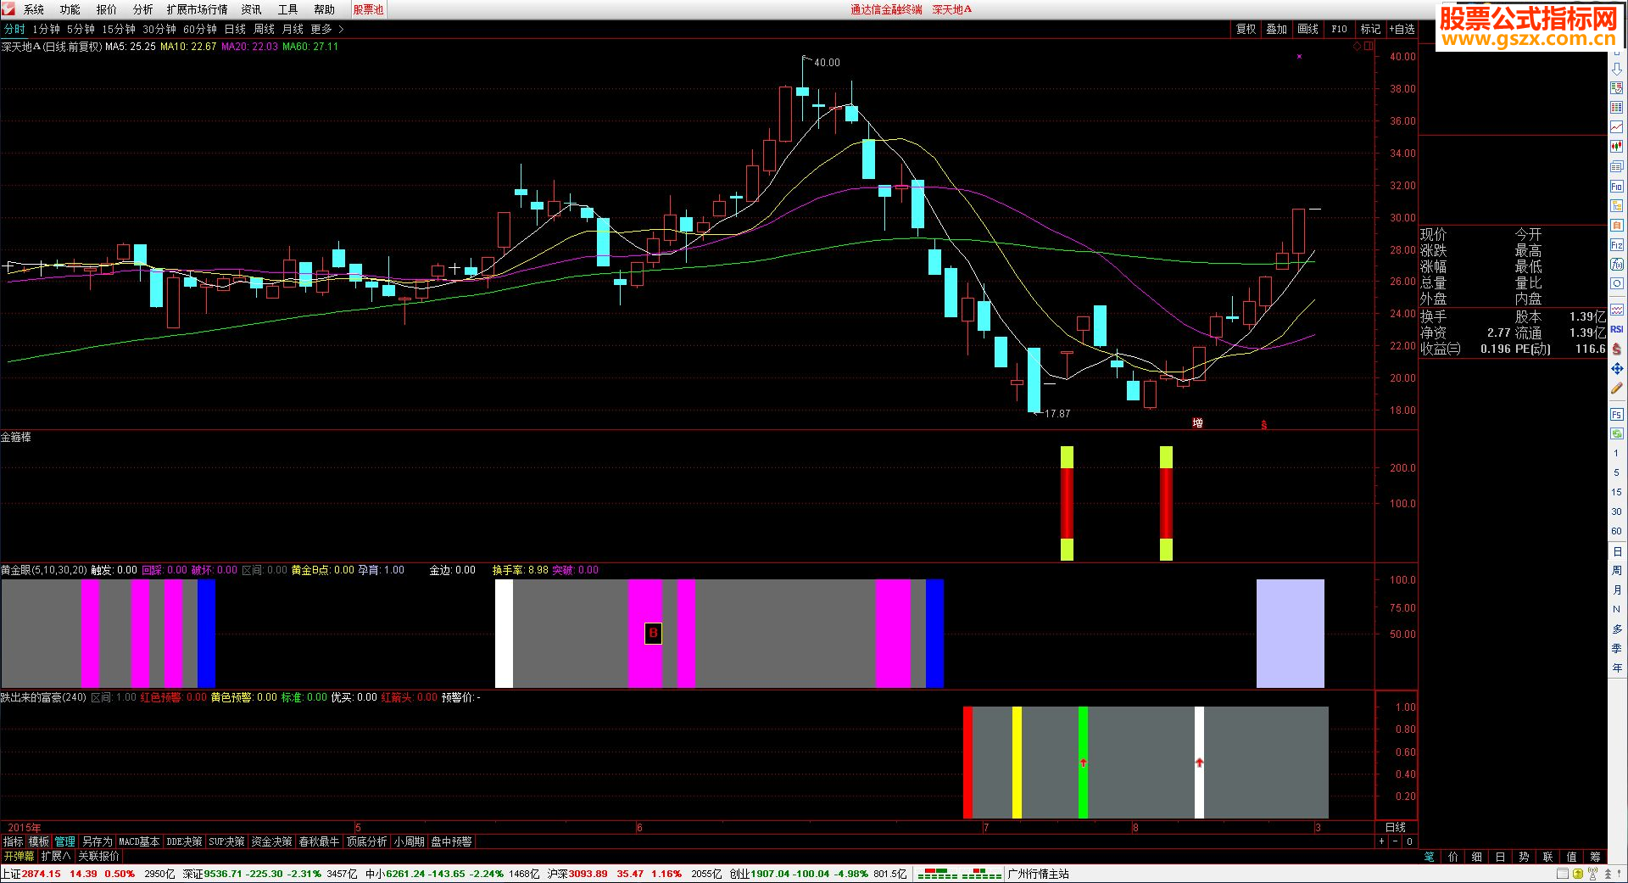Toggle +自选 to add to watchlist
The height and width of the screenshot is (883, 1628).
[1402, 29]
